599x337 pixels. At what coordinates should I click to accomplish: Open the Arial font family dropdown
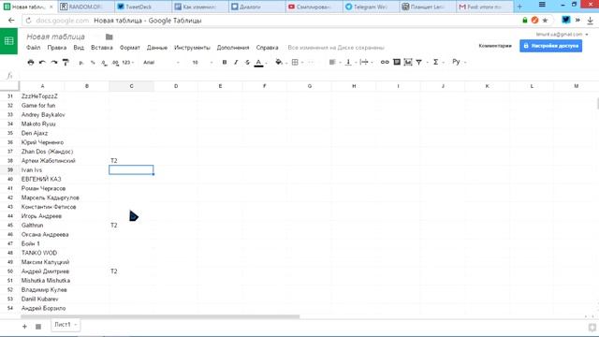[161, 63]
